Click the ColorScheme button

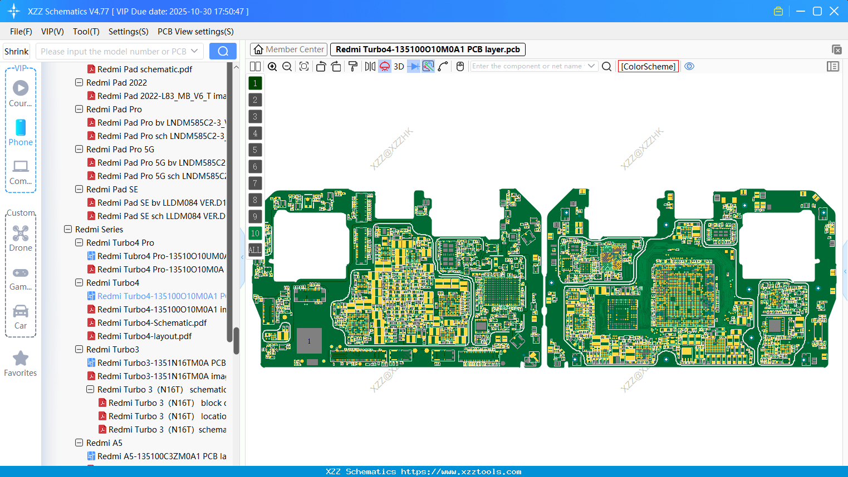(x=648, y=66)
